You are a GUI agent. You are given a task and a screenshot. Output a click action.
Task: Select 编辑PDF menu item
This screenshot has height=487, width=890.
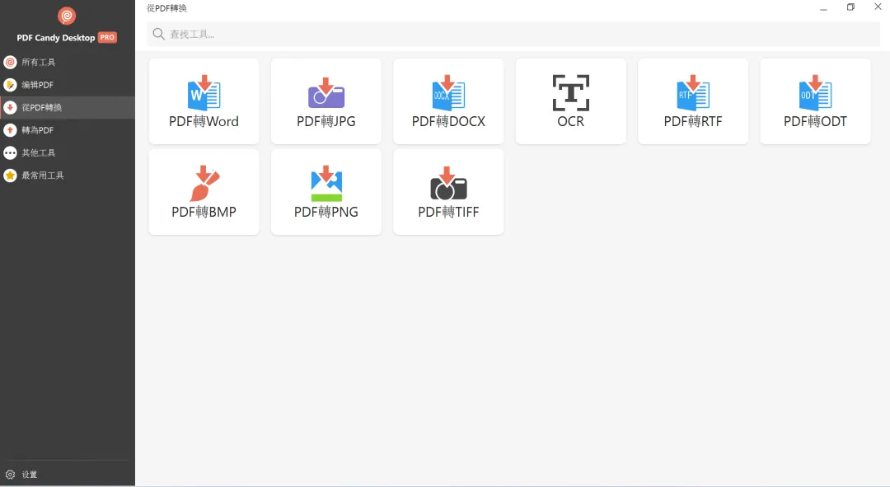point(68,85)
